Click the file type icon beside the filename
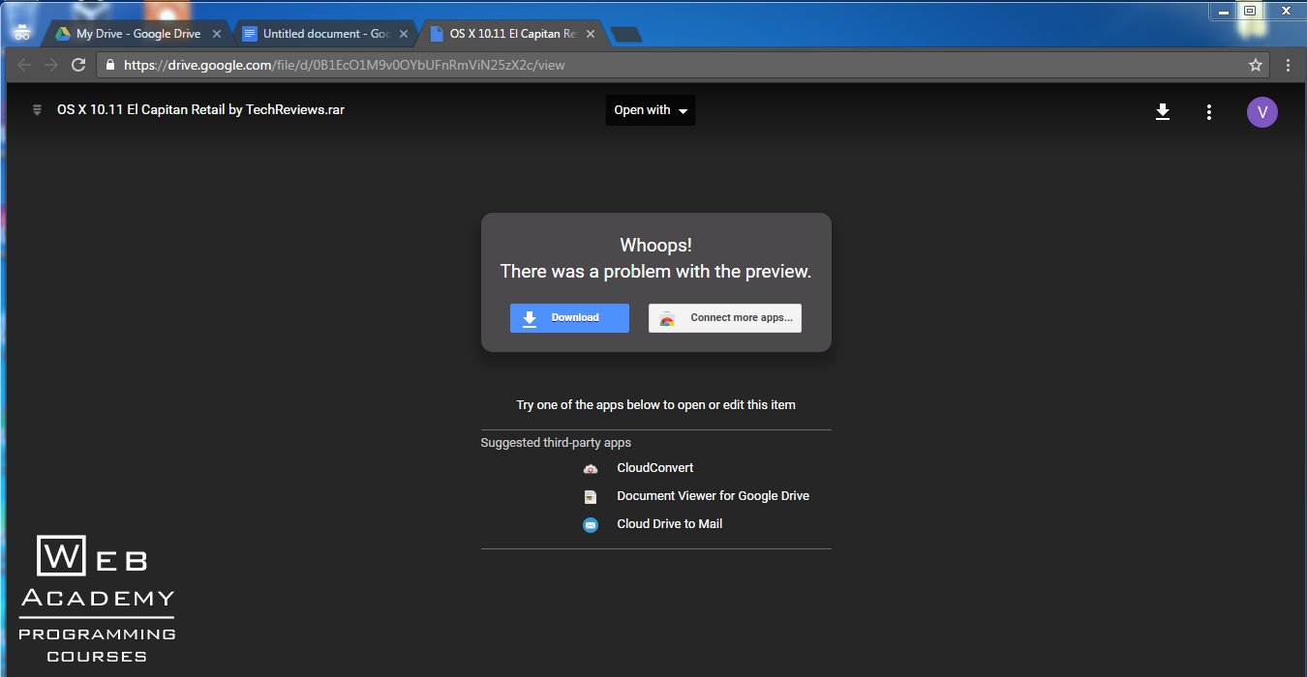The width and height of the screenshot is (1307, 677). pos(37,110)
